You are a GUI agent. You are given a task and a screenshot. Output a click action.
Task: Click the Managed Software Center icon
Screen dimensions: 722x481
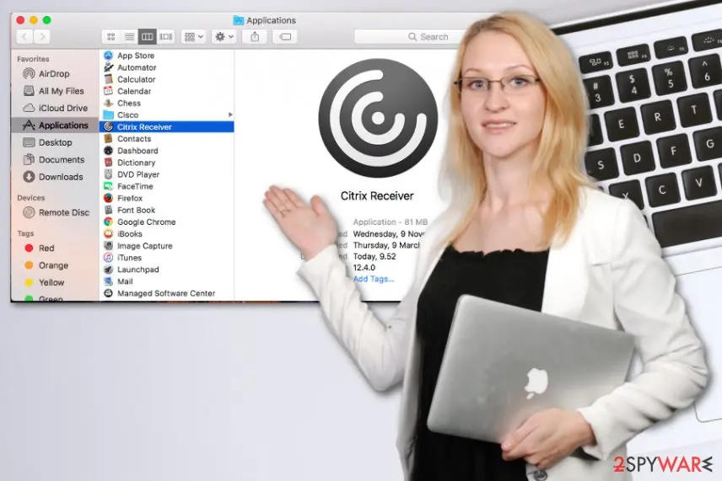108,293
